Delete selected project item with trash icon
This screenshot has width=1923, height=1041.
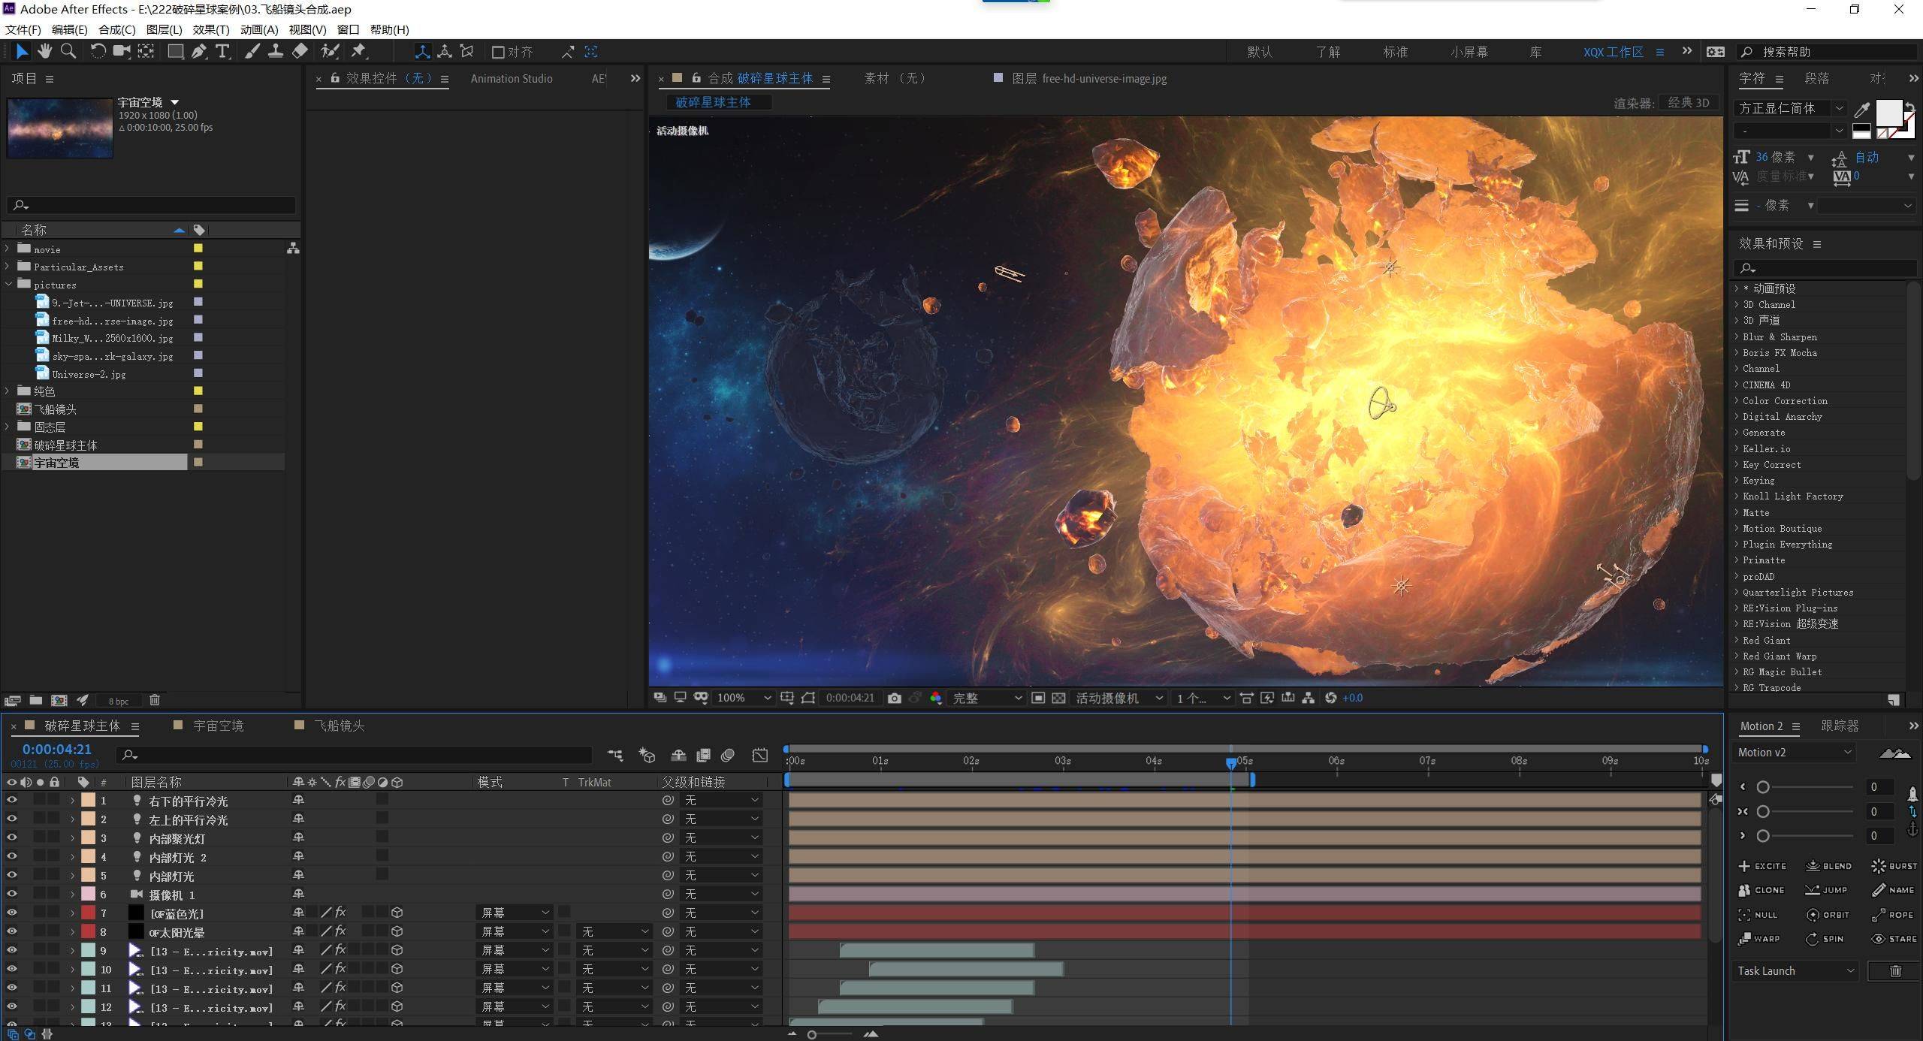[155, 700]
